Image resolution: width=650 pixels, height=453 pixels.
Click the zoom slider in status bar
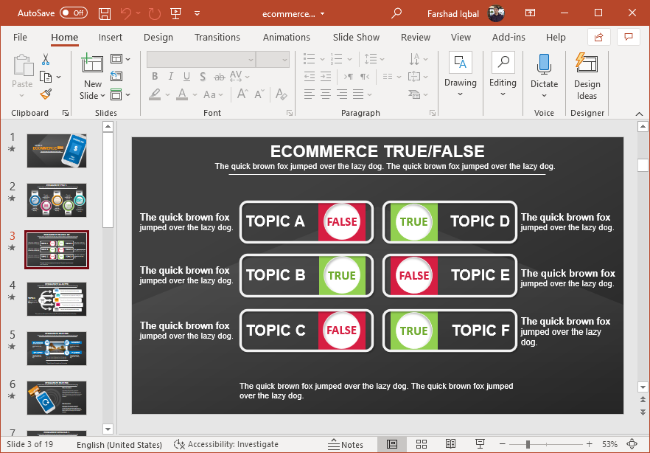click(x=528, y=444)
